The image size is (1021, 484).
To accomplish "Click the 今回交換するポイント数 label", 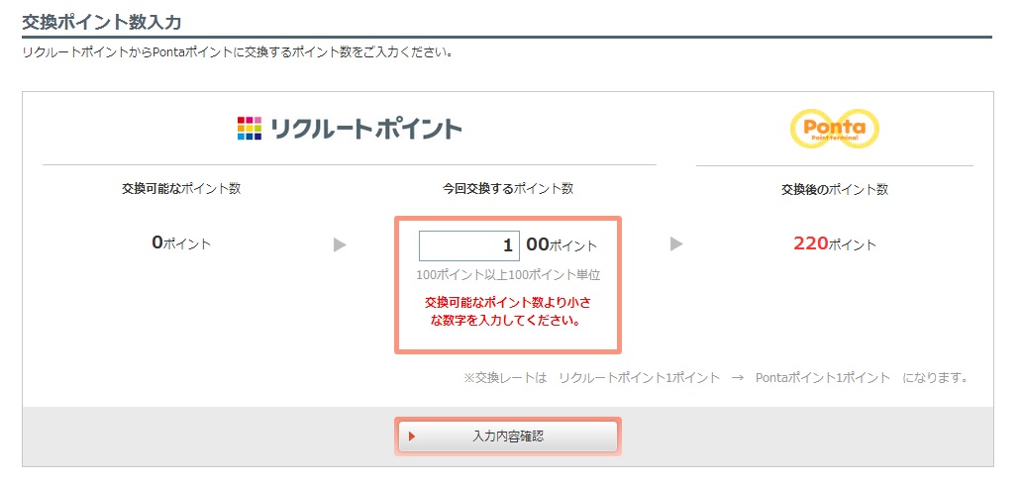I will click(508, 189).
